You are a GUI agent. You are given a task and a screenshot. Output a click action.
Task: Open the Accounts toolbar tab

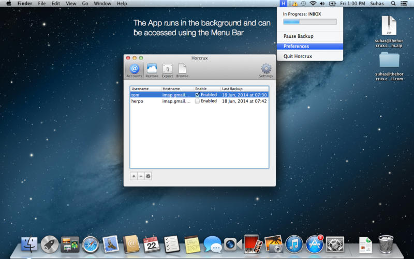(x=134, y=69)
